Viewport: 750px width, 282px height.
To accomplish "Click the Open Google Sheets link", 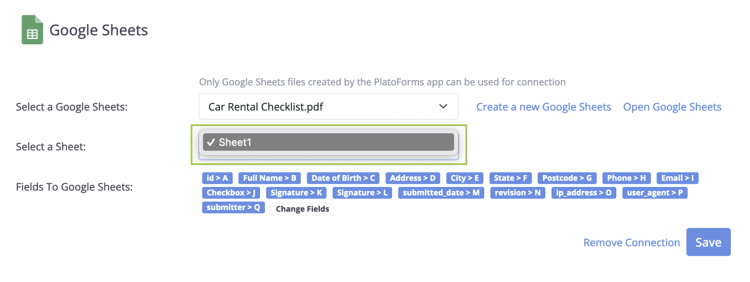I will click(672, 107).
